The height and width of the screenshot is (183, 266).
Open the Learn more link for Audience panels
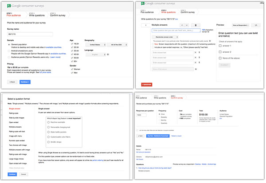click(55, 57)
